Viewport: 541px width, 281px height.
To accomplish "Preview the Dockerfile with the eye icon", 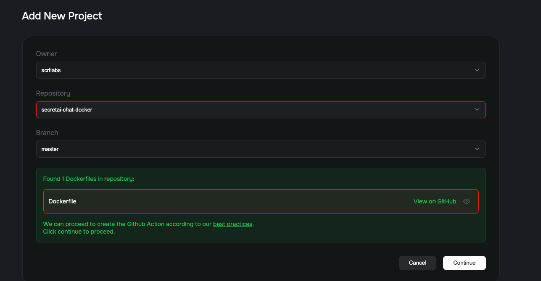I will (466, 201).
